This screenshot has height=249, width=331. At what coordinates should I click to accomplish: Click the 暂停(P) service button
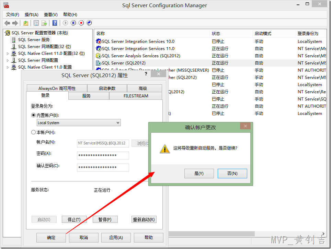[x=105, y=220]
